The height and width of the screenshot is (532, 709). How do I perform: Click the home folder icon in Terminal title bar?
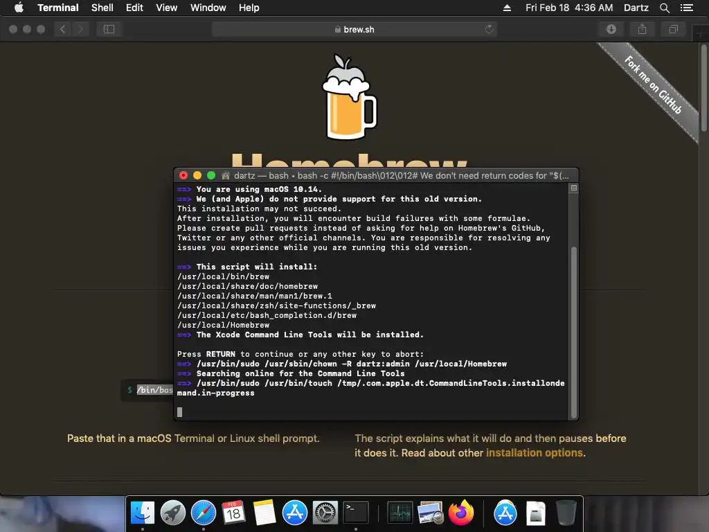point(225,175)
